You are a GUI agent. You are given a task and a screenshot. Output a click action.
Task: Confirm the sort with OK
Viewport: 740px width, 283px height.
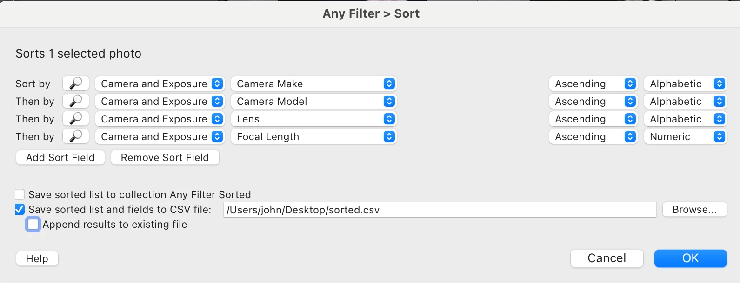(x=690, y=258)
